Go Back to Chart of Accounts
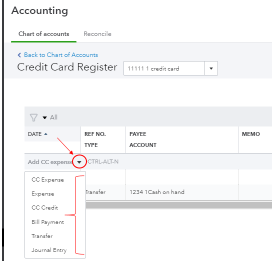This screenshot has height=261, width=272. [x=61, y=55]
